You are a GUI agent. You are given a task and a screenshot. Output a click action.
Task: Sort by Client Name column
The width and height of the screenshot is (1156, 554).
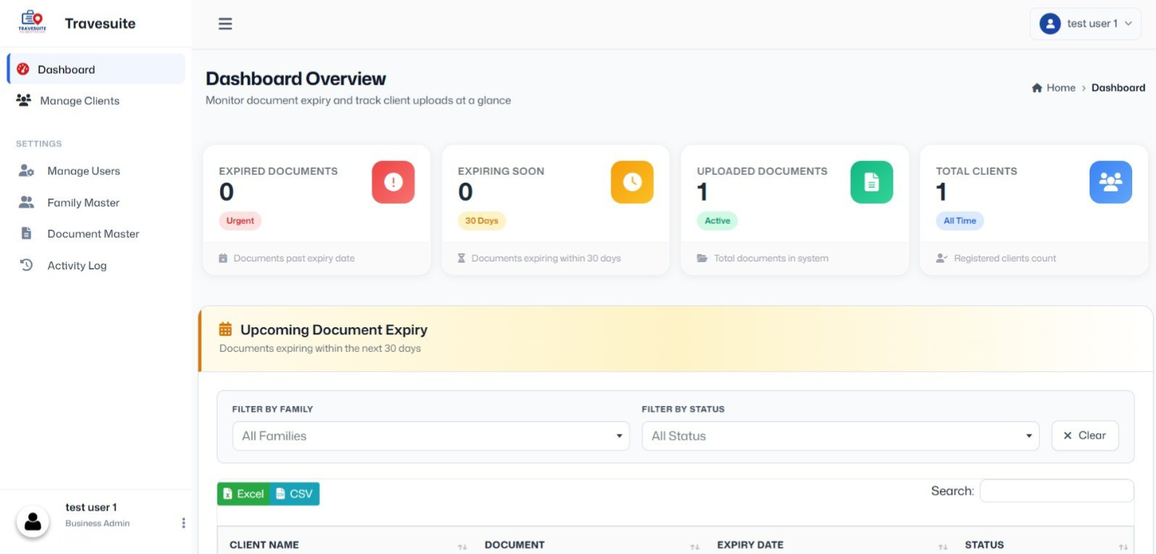343,545
